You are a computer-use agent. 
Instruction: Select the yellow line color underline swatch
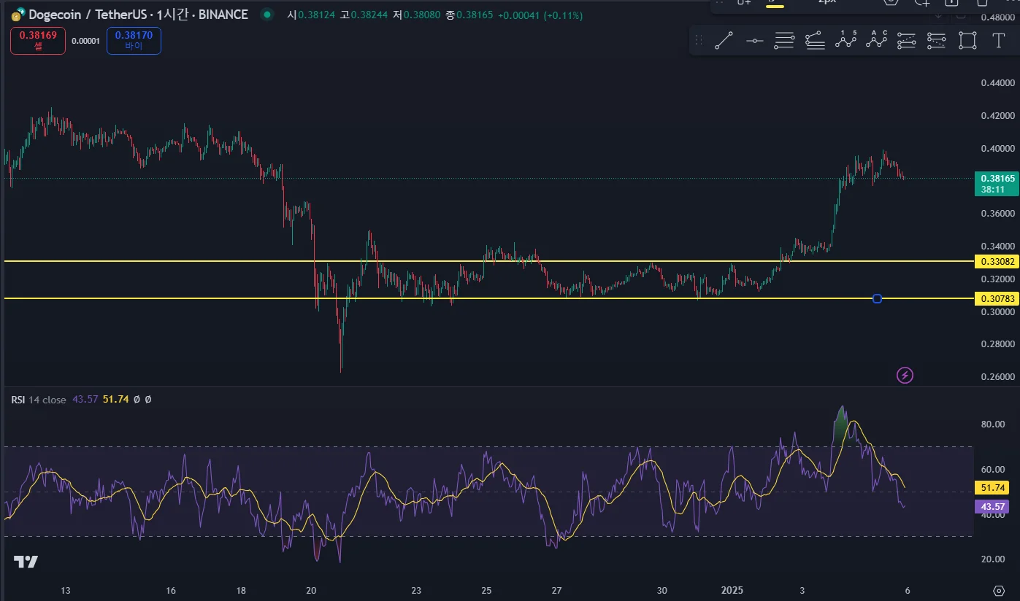(x=775, y=4)
